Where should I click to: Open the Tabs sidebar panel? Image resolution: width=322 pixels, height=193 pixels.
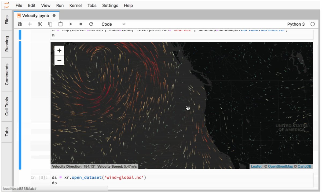(x=7, y=132)
